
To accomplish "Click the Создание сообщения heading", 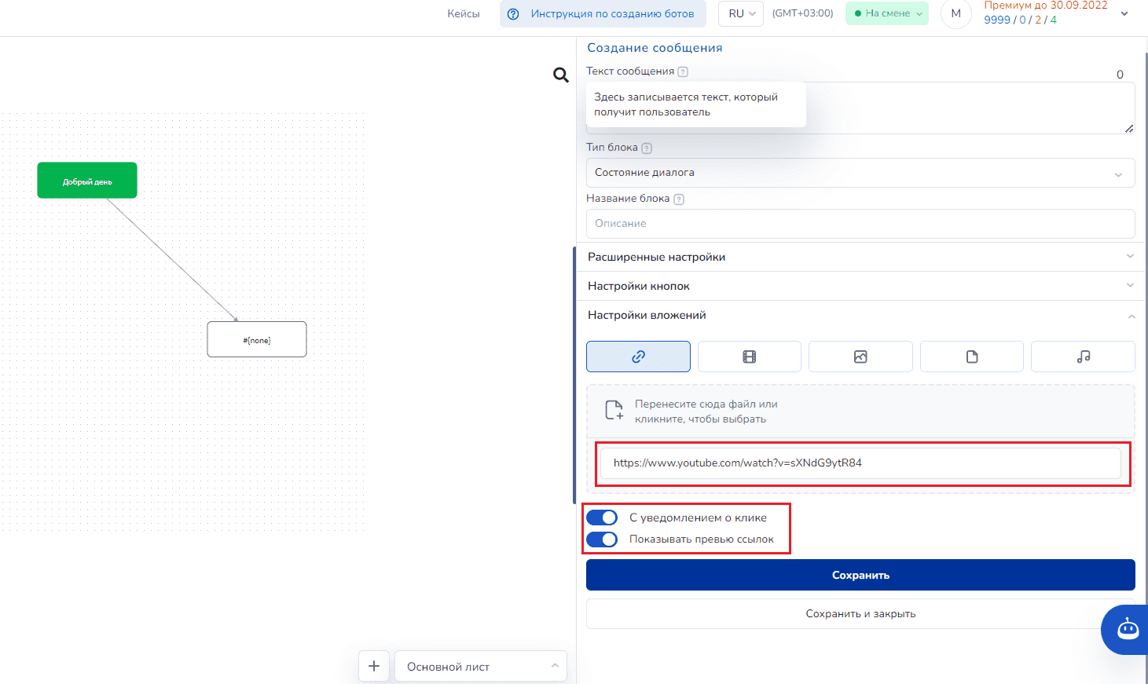I will click(655, 48).
